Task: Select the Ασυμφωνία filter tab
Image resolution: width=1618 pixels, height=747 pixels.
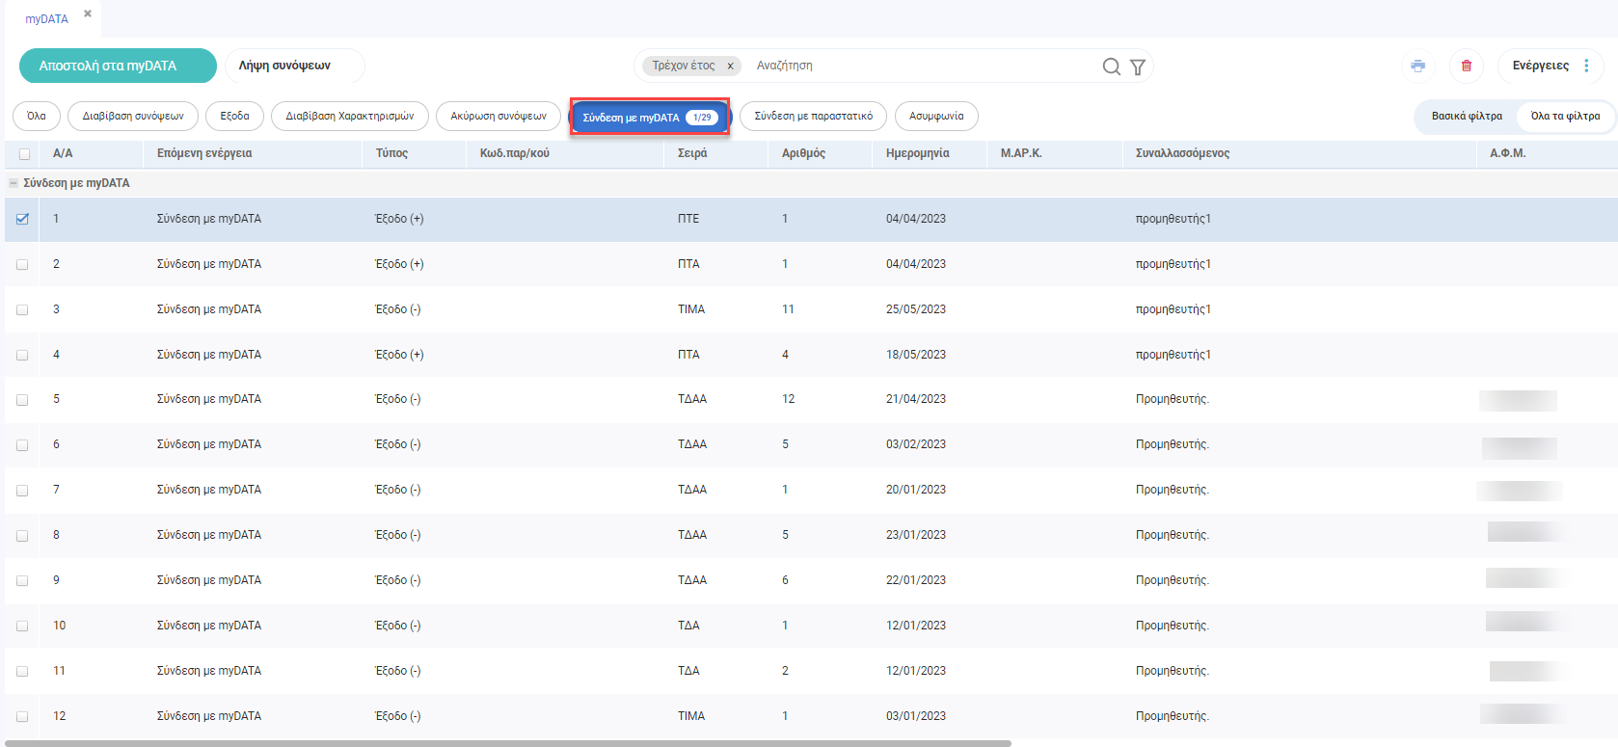Action: click(935, 116)
